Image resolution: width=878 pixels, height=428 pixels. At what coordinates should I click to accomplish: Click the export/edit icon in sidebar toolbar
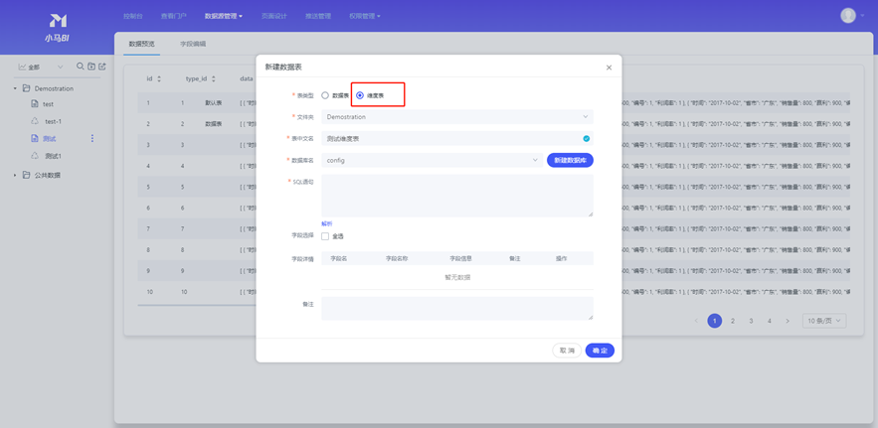click(102, 67)
